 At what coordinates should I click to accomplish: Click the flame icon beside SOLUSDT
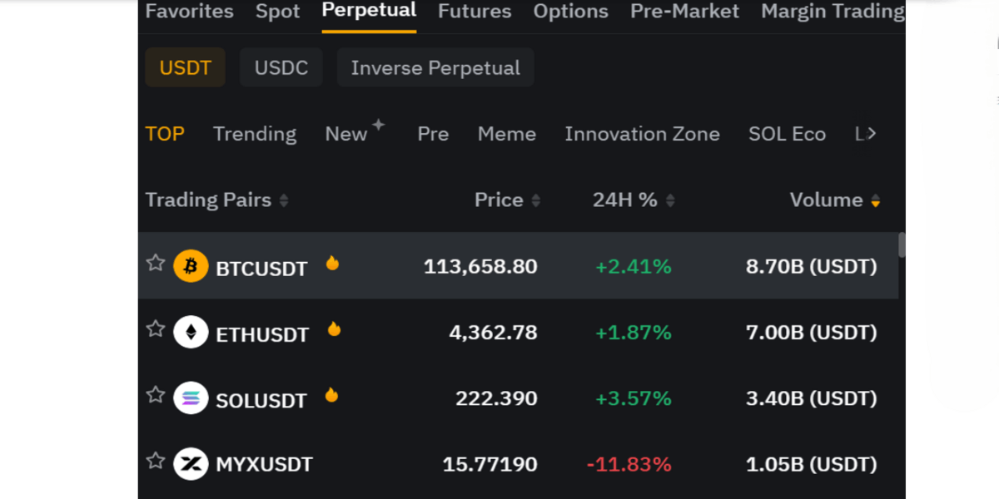coord(331,395)
